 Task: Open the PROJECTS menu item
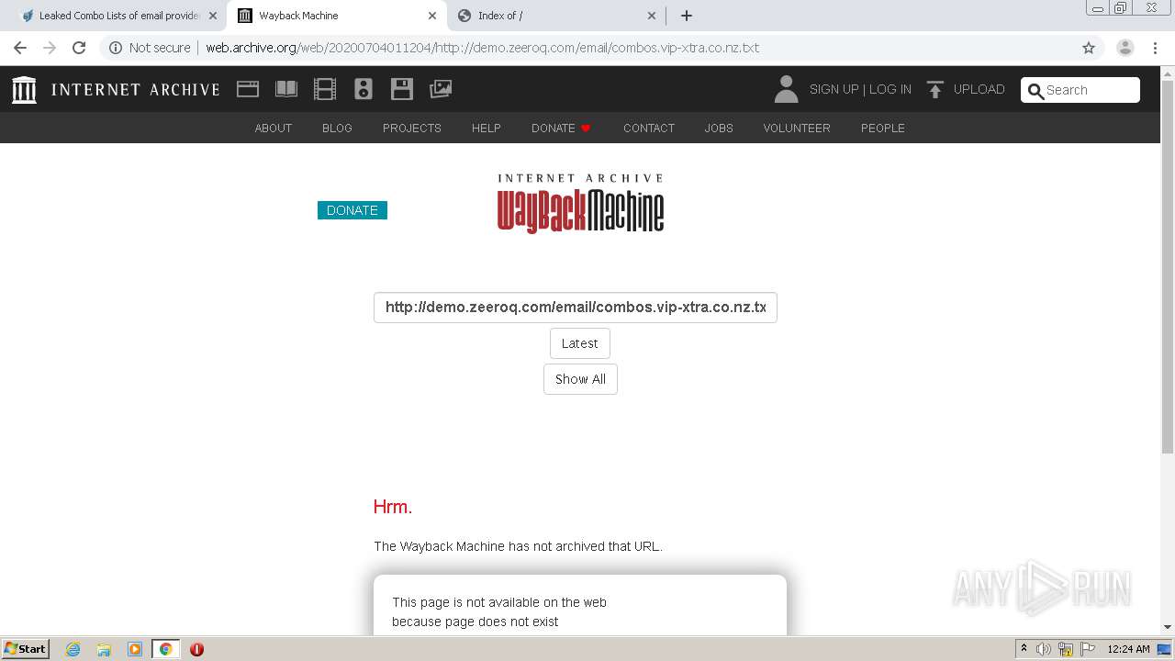click(x=412, y=128)
